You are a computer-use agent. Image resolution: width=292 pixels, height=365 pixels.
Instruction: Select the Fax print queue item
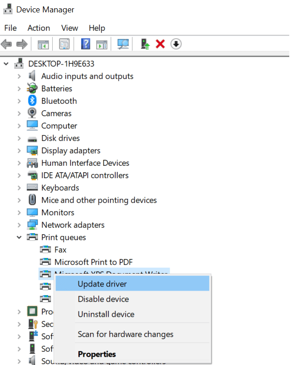(60, 250)
